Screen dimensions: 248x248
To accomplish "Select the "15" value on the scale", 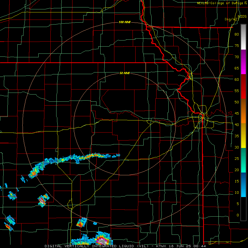I will coord(237,181).
